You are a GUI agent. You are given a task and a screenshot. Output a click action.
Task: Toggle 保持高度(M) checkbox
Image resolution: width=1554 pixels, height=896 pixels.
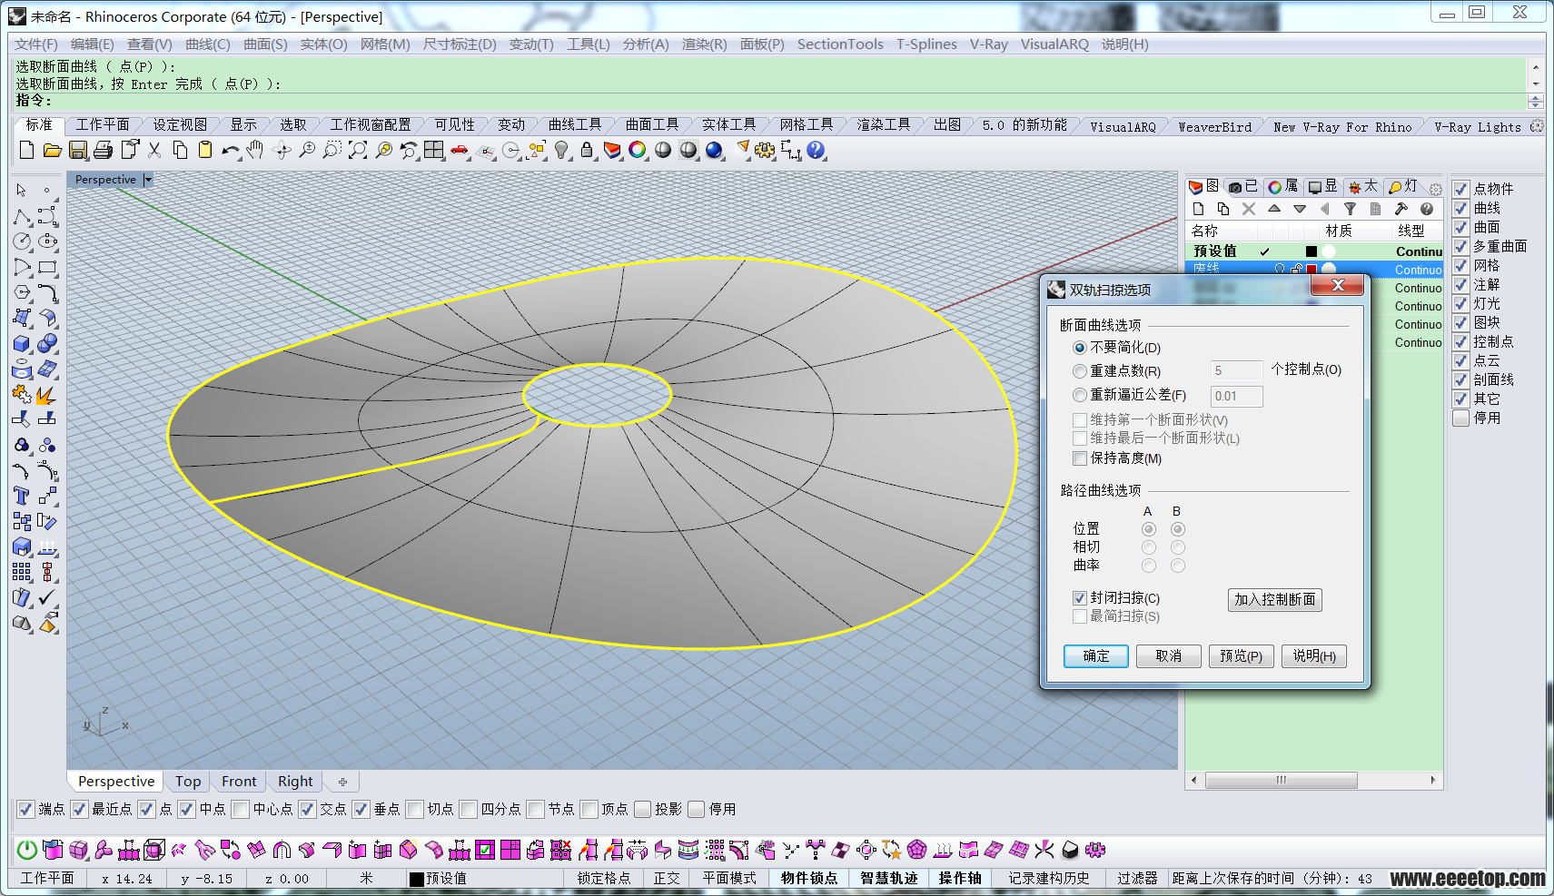point(1080,458)
